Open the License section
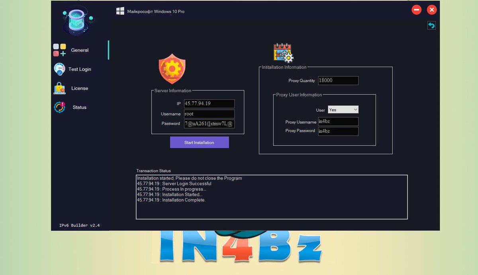The height and width of the screenshot is (275, 478). (80, 88)
